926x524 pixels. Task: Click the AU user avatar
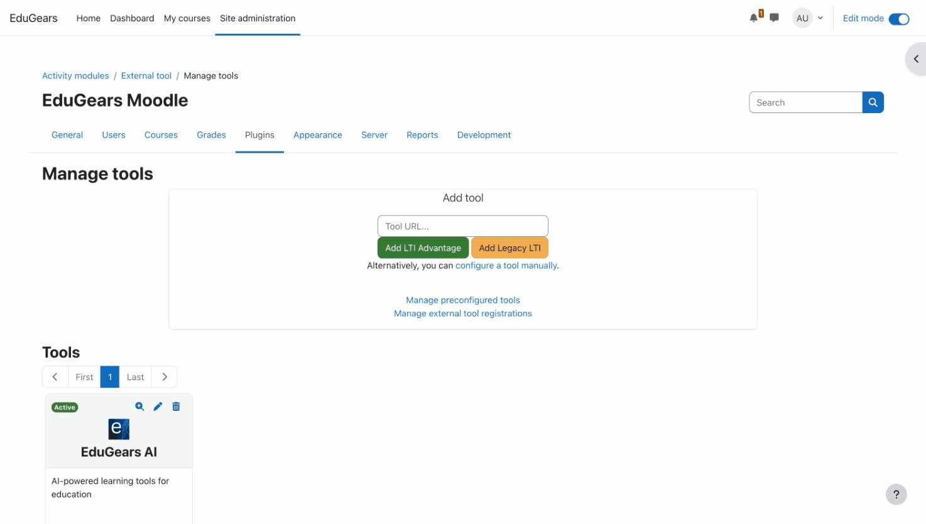tap(802, 18)
